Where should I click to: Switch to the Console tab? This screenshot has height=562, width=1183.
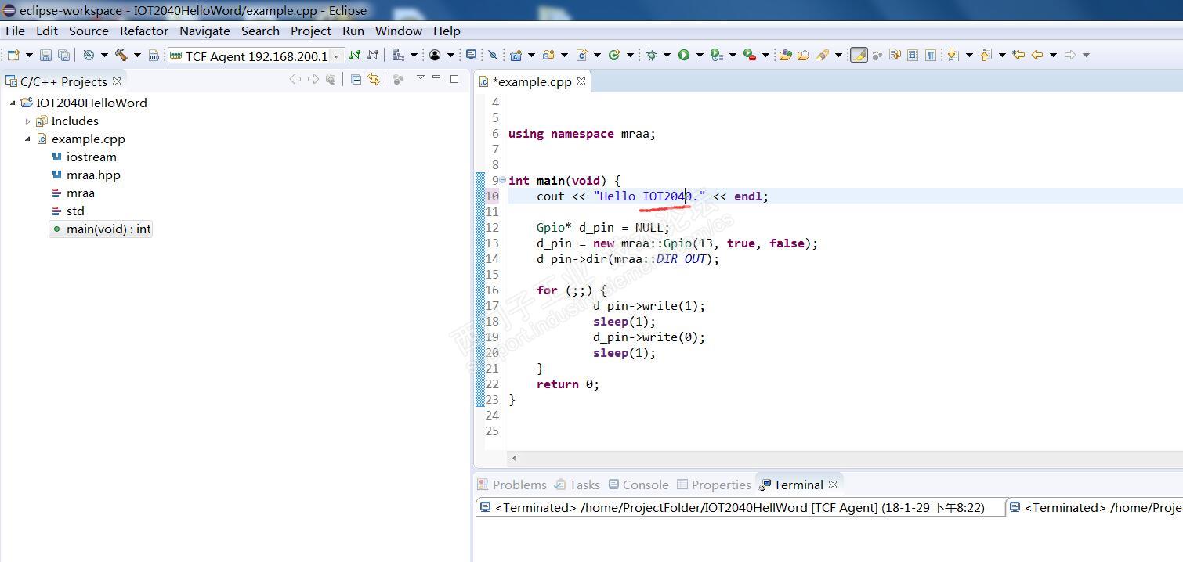639,485
